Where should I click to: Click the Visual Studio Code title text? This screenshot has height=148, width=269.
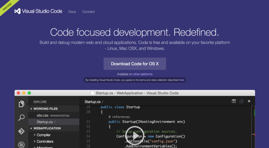(x=42, y=11)
